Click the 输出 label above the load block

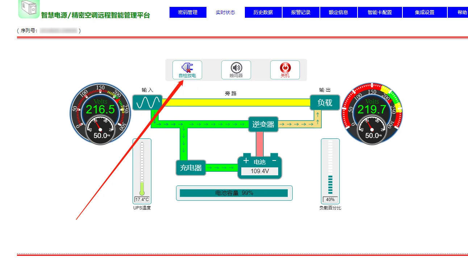[325, 90]
